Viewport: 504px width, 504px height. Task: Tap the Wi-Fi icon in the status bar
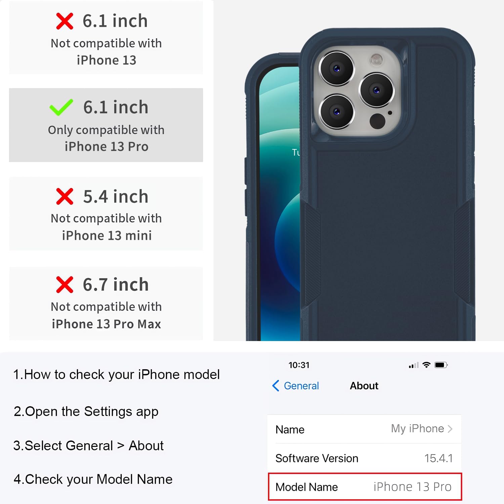click(x=426, y=365)
